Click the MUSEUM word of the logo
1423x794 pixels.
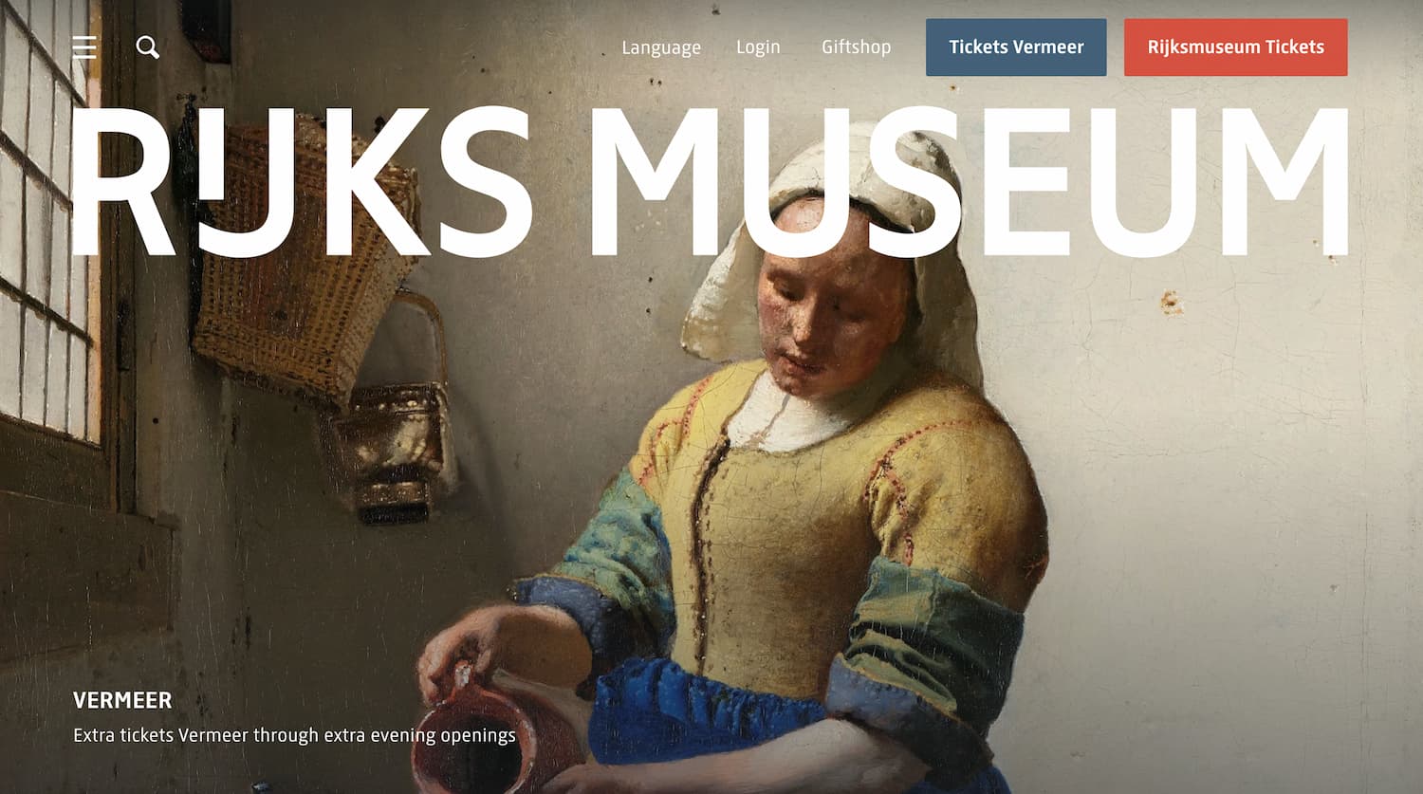point(969,182)
